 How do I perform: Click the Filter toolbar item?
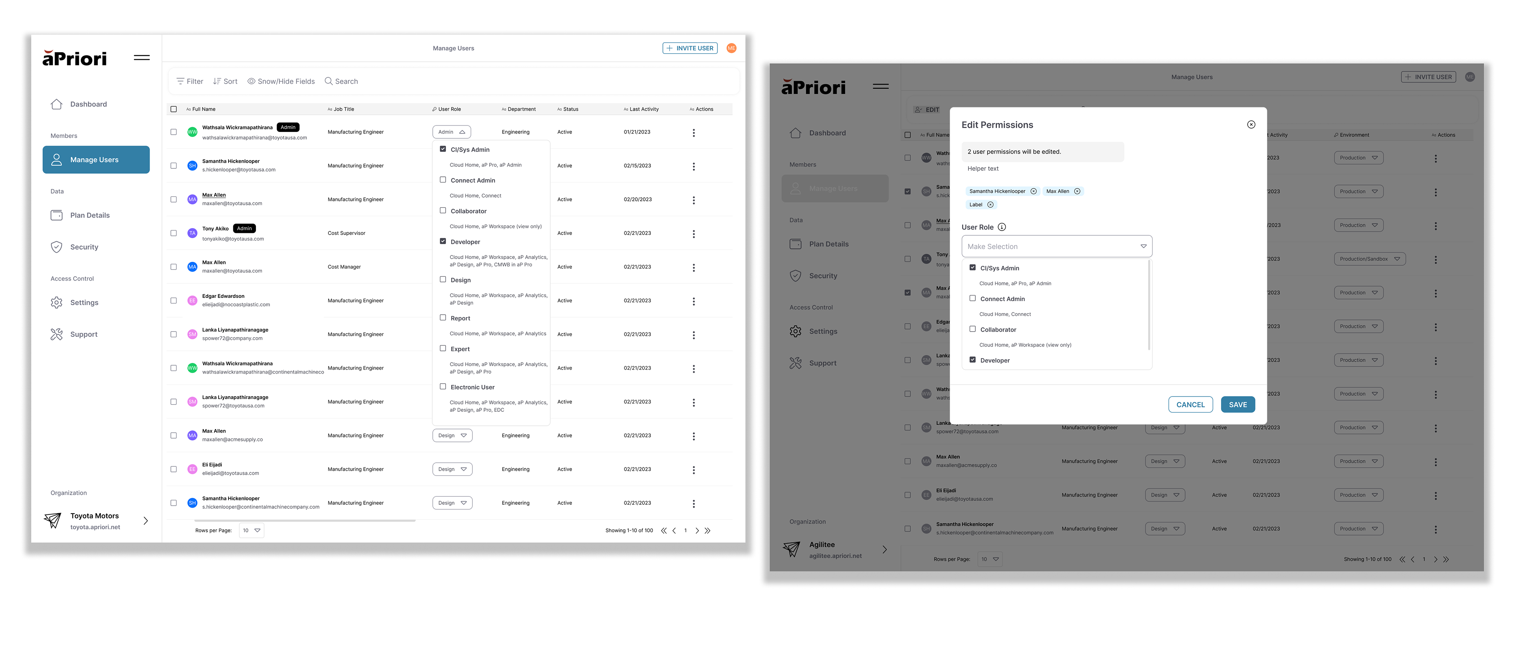(x=190, y=81)
